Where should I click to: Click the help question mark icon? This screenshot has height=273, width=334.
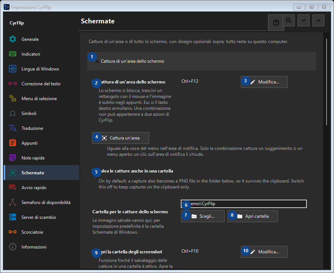[276, 23]
